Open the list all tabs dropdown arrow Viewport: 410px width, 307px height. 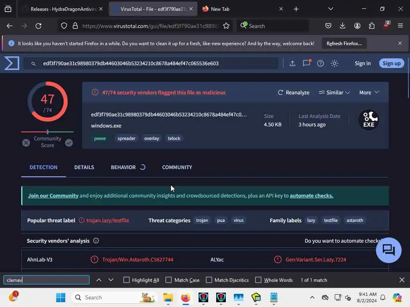330,9
